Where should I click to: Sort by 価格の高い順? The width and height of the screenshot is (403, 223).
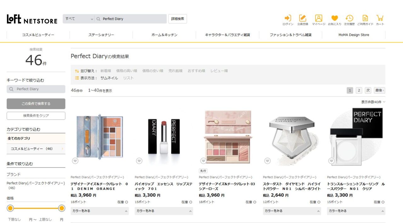click(x=127, y=71)
